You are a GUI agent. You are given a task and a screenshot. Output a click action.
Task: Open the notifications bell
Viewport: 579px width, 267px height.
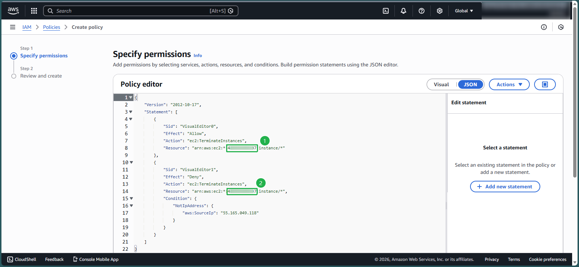(x=403, y=11)
